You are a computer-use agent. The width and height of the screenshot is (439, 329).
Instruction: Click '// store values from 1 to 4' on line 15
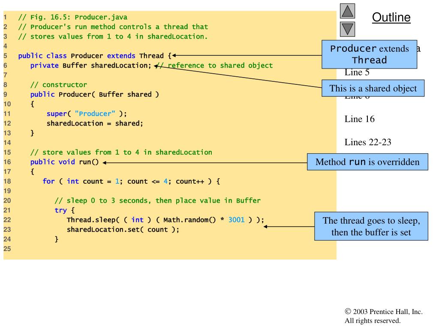click(121, 153)
